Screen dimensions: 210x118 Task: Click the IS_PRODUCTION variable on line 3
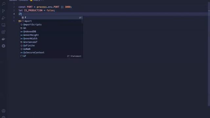tap(33, 10)
